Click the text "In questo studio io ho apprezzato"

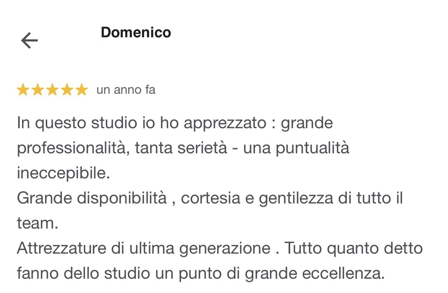coord(141,123)
